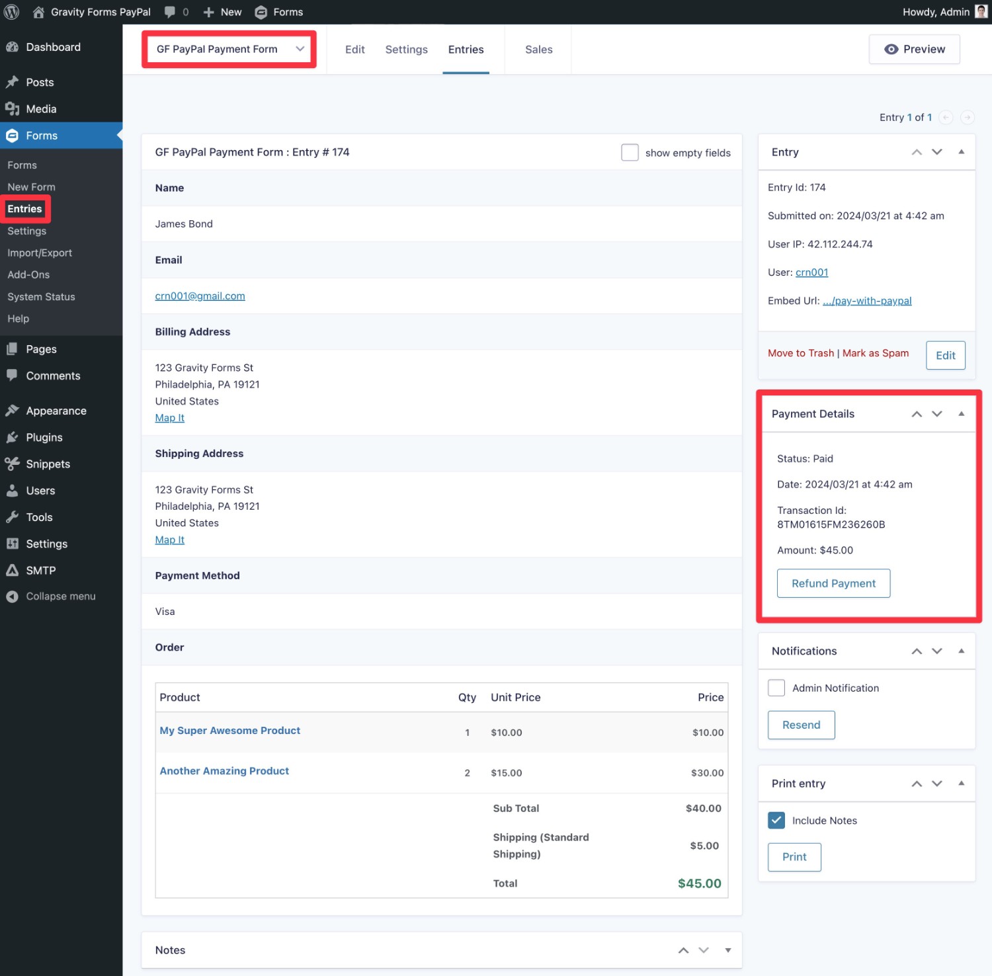Click the Pages icon in sidebar
This screenshot has height=976, width=992.
coord(12,348)
